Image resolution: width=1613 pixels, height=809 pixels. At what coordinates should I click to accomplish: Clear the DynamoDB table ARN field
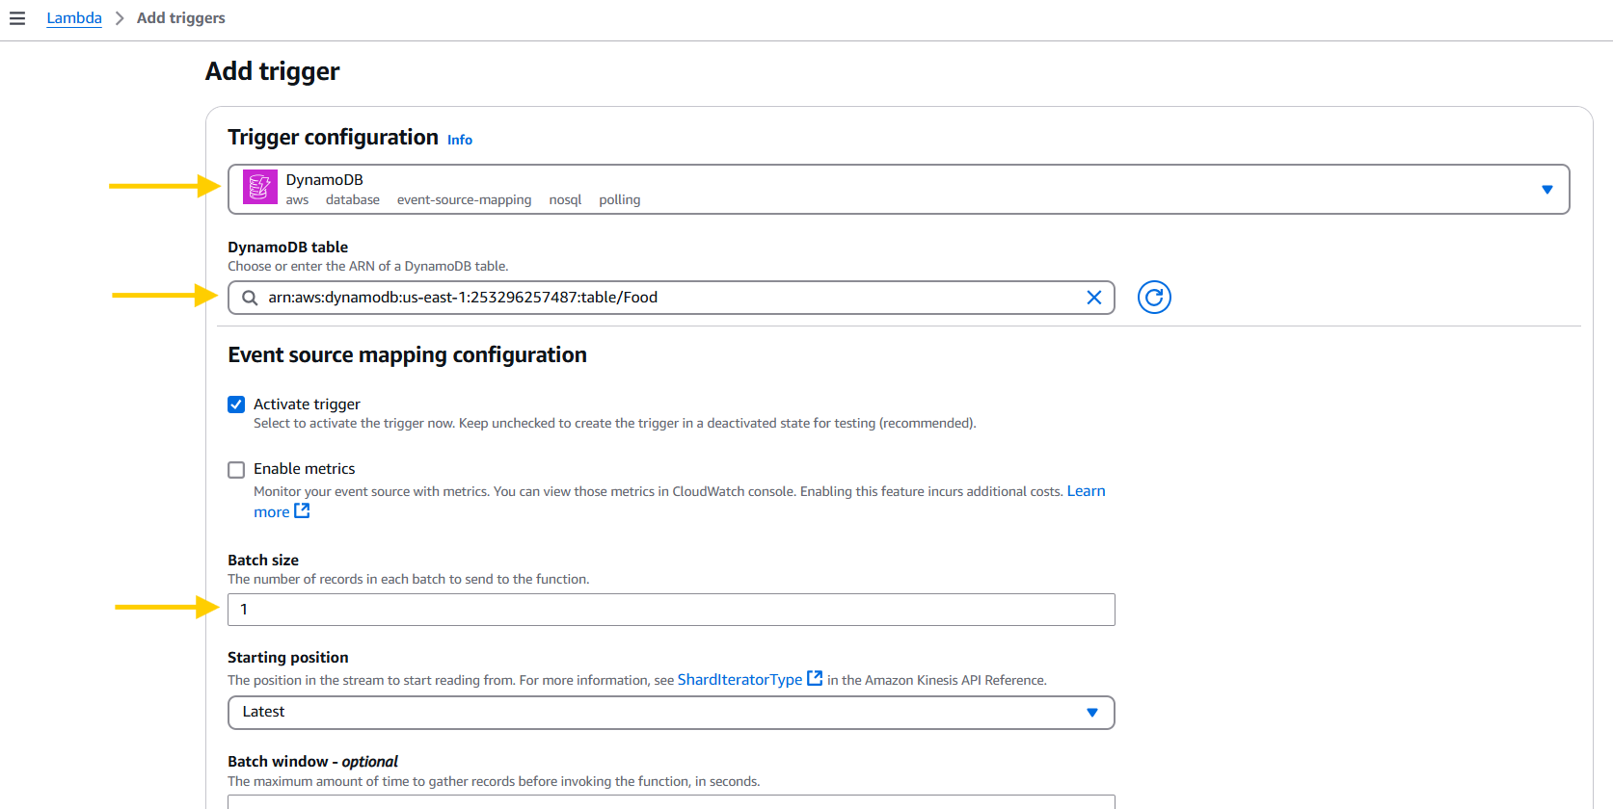point(1093,298)
